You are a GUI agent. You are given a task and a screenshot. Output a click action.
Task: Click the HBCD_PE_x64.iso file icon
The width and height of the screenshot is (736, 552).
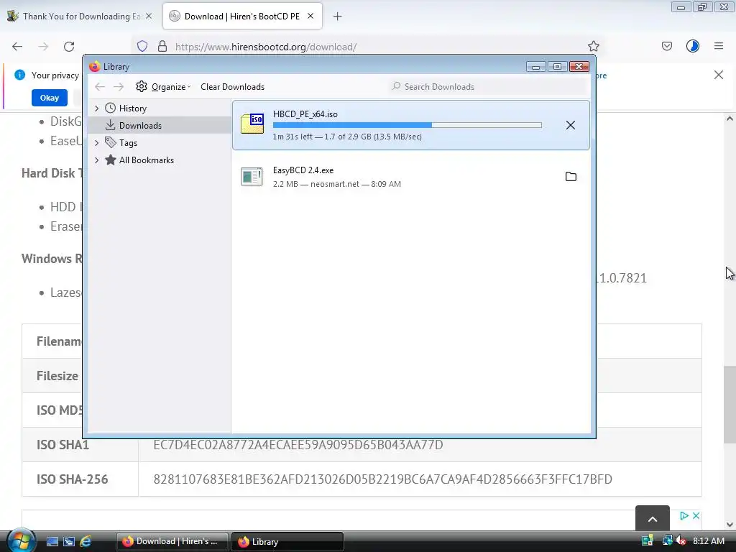(252, 124)
